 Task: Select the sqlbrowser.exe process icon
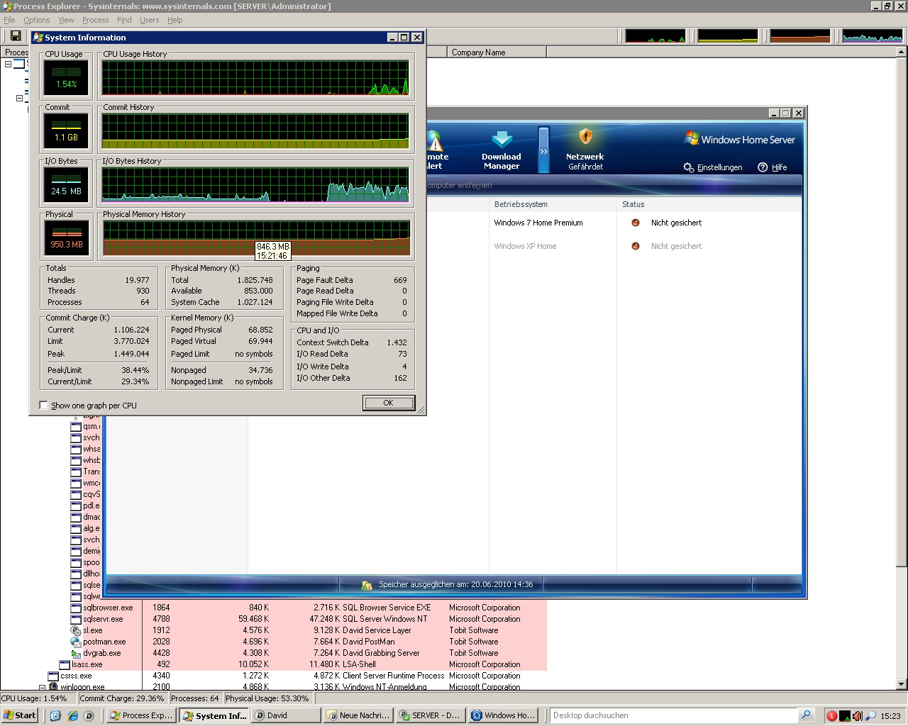click(76, 608)
